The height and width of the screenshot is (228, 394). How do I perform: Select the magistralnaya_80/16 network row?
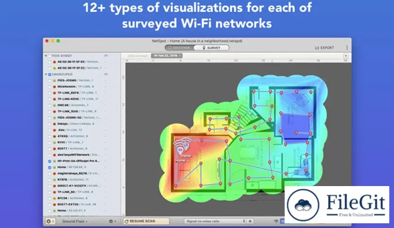point(82,173)
